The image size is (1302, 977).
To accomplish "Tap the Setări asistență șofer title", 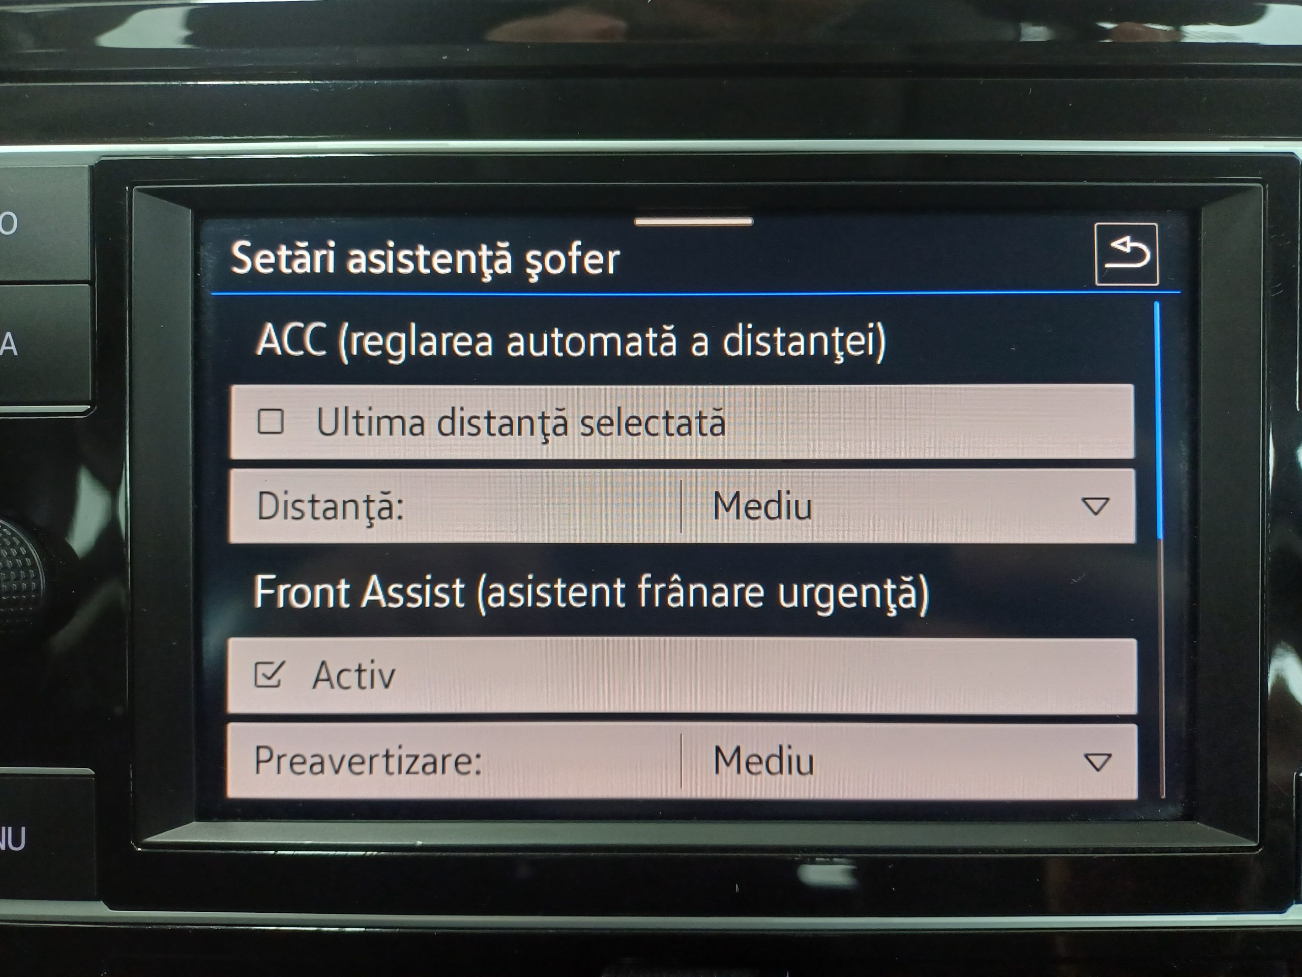I will pyautogui.click(x=425, y=259).
